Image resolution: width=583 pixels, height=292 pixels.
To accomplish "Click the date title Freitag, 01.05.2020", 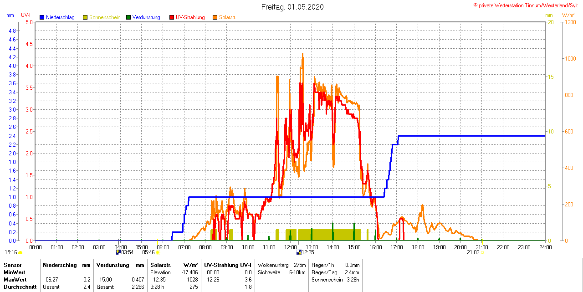I will 292,7.
